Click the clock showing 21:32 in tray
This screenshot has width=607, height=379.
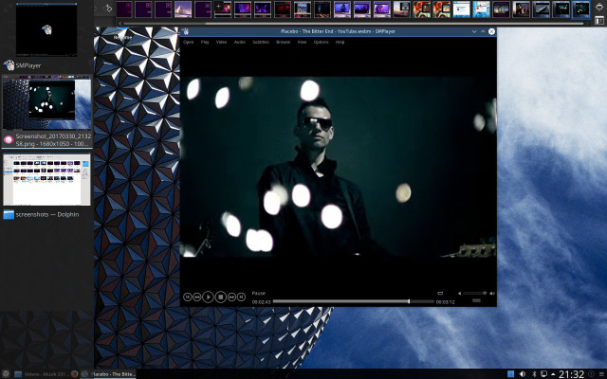pos(571,373)
